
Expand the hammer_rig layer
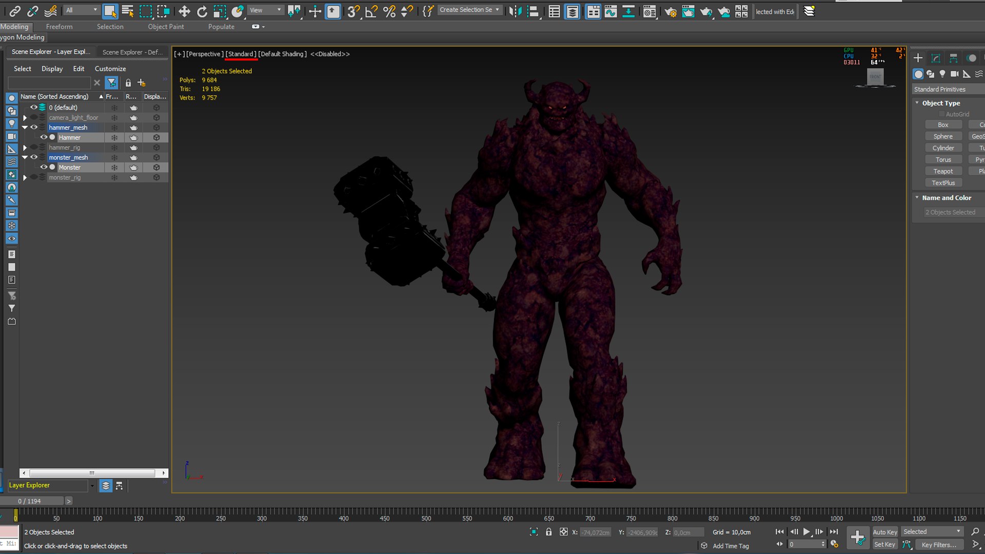(25, 148)
